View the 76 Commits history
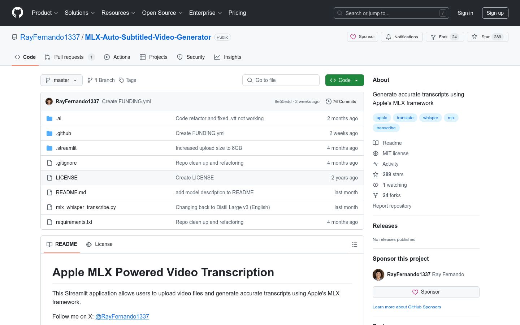Image resolution: width=520 pixels, height=325 pixels. click(341, 101)
